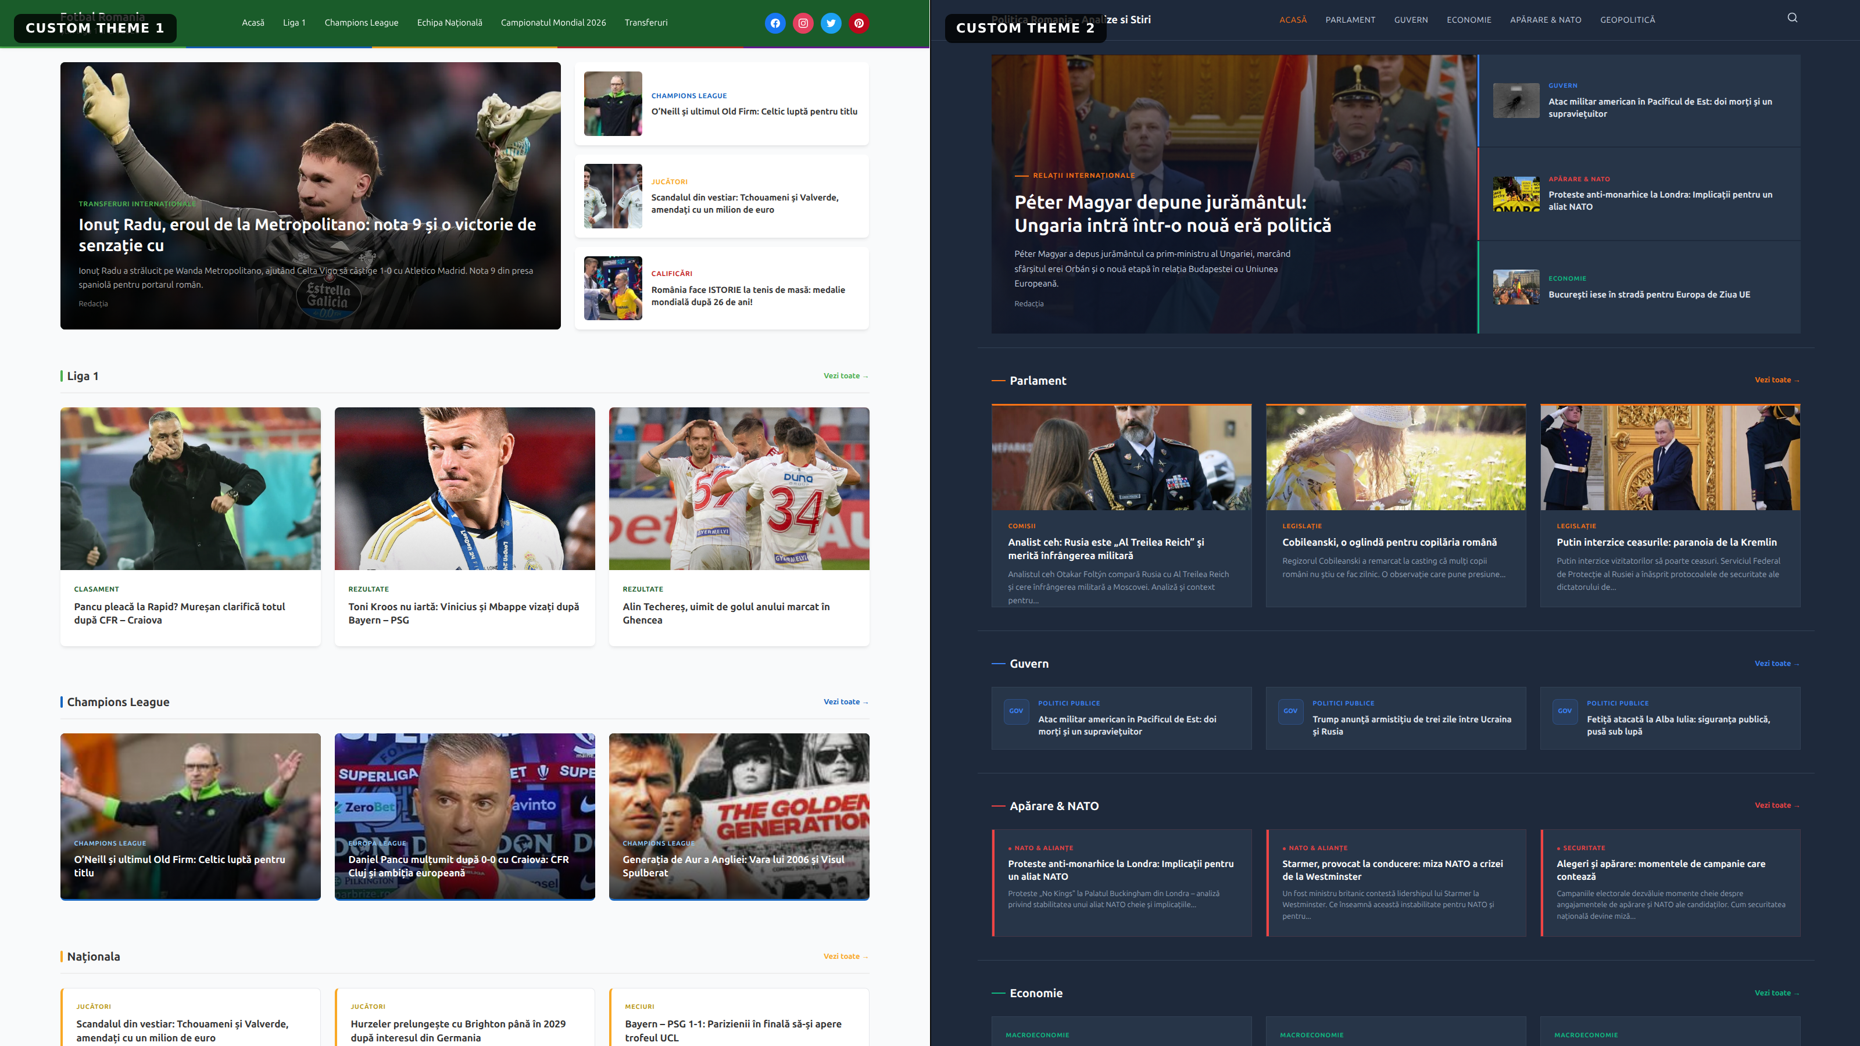The width and height of the screenshot is (1860, 1046).
Task: Open Pancu pleacă la Rapid article image
Action: point(190,489)
